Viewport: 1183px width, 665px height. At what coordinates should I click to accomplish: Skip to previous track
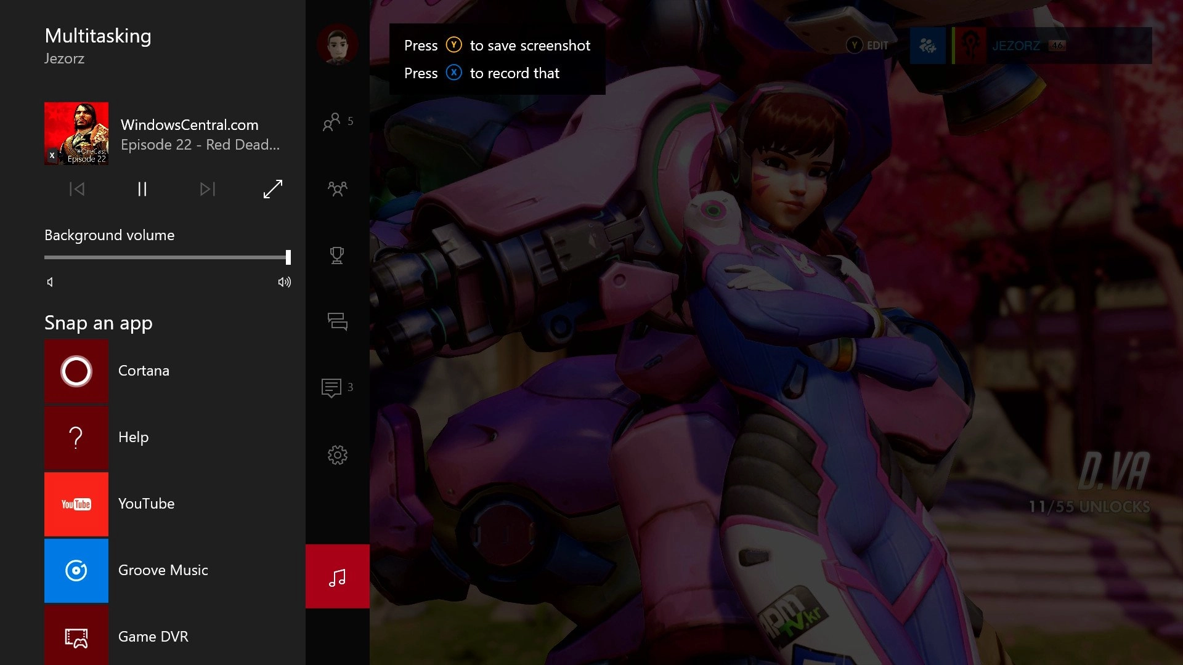click(x=77, y=189)
